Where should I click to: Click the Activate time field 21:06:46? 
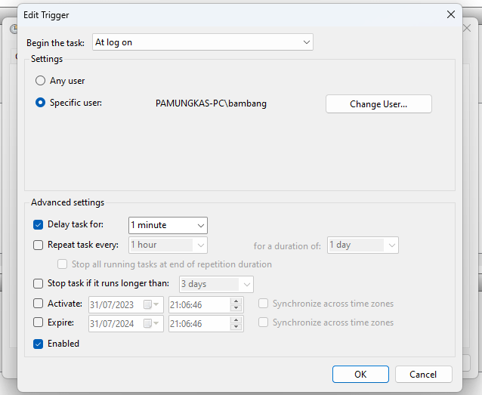click(x=196, y=304)
